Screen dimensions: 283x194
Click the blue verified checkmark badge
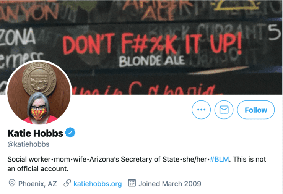[70, 133]
